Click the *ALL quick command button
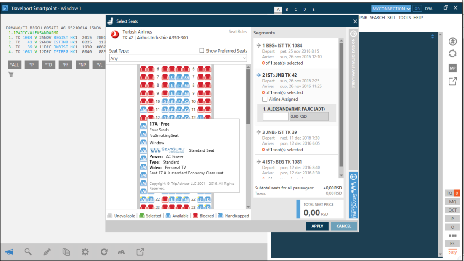 coord(14,65)
